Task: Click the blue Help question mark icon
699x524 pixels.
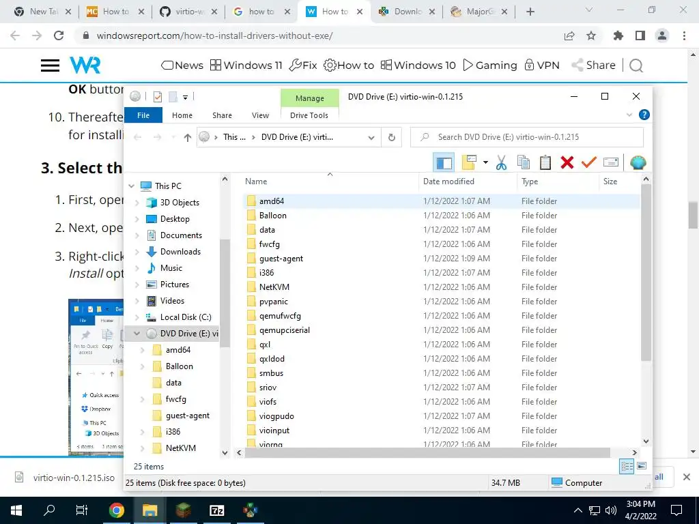Action: point(644,115)
